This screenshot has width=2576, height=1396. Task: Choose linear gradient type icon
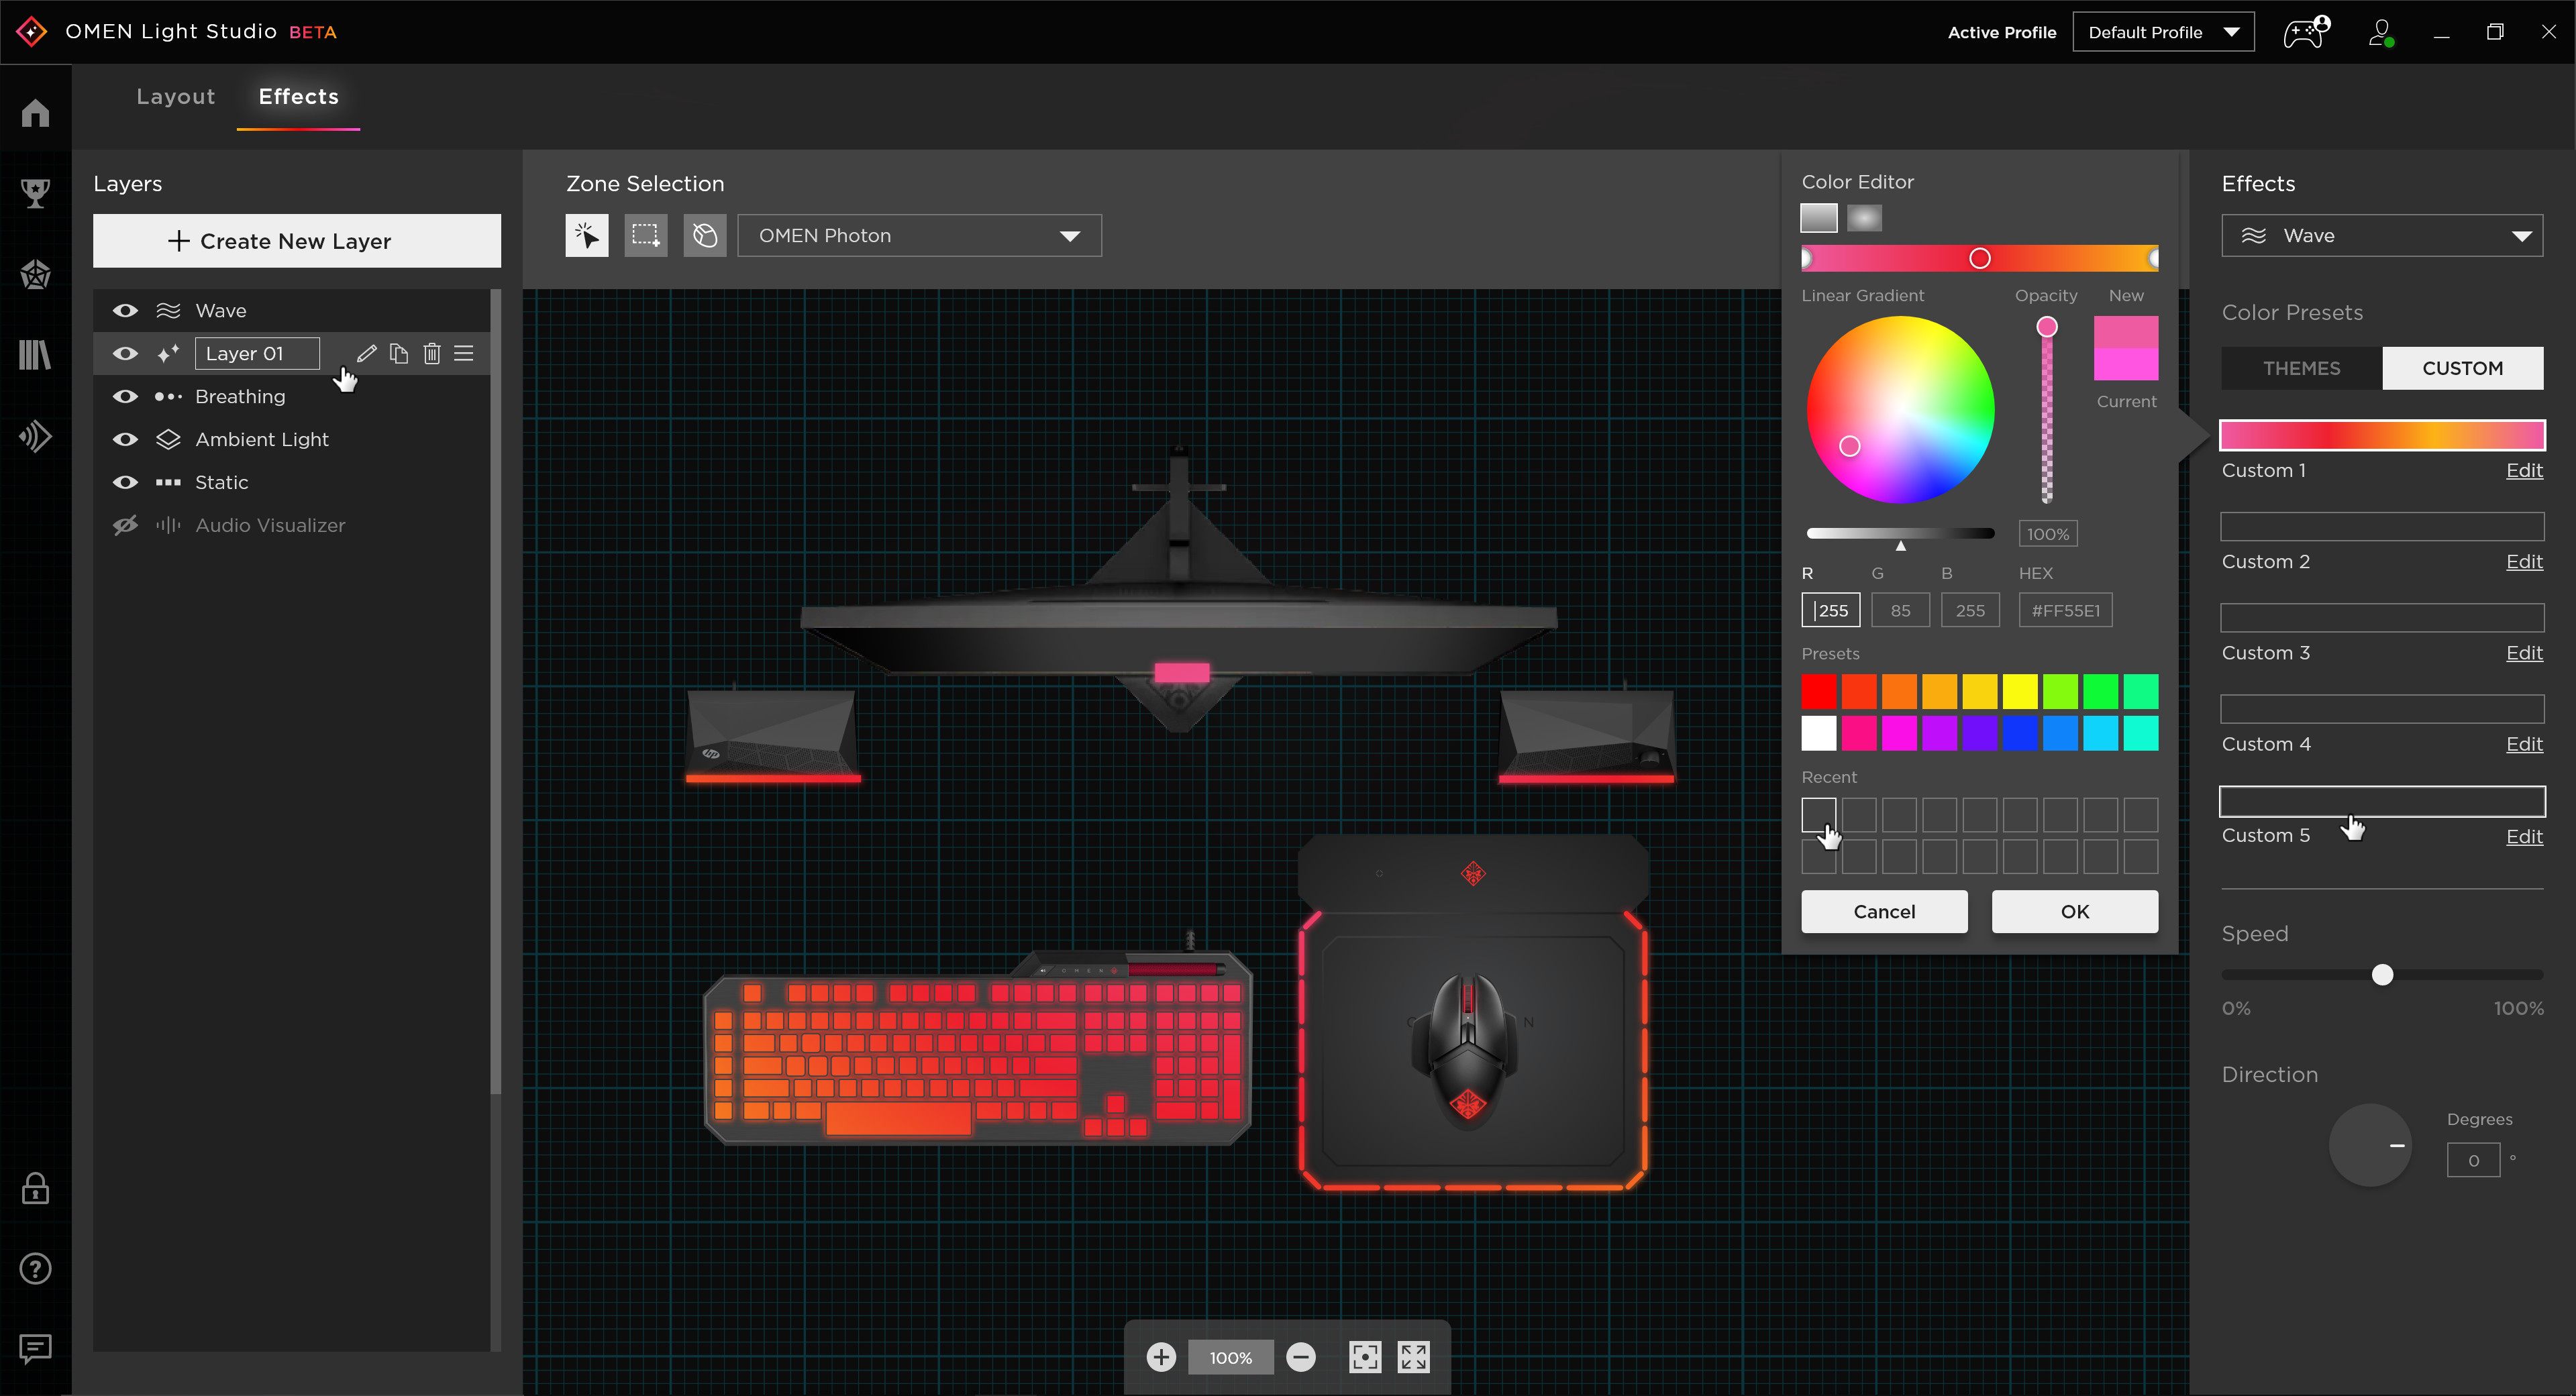coord(1819,218)
